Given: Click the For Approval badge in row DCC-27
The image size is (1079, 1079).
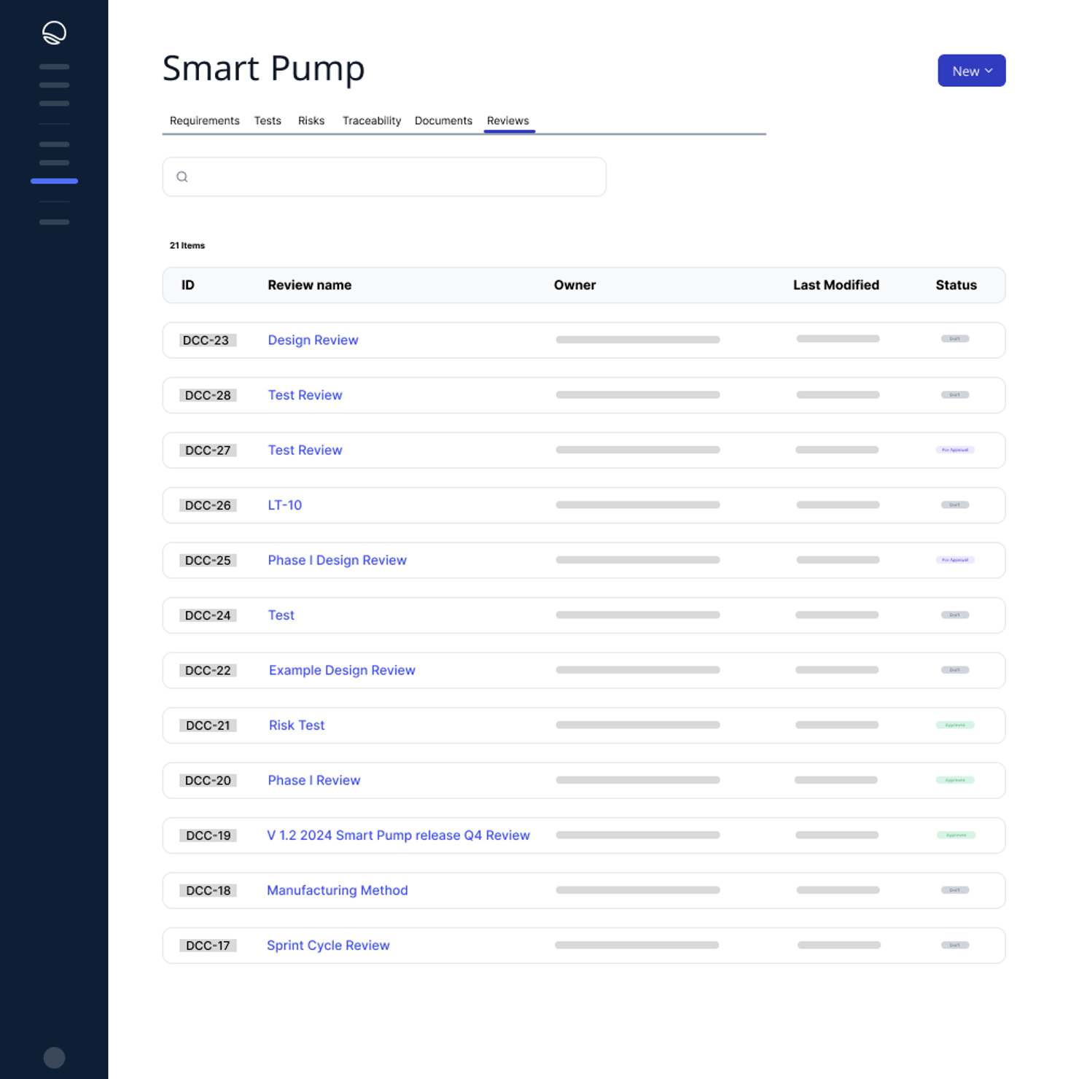Looking at the screenshot, I should pos(955,450).
